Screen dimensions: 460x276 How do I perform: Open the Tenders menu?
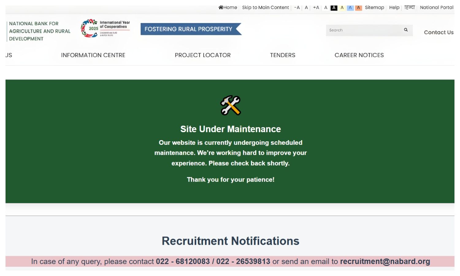tap(282, 55)
